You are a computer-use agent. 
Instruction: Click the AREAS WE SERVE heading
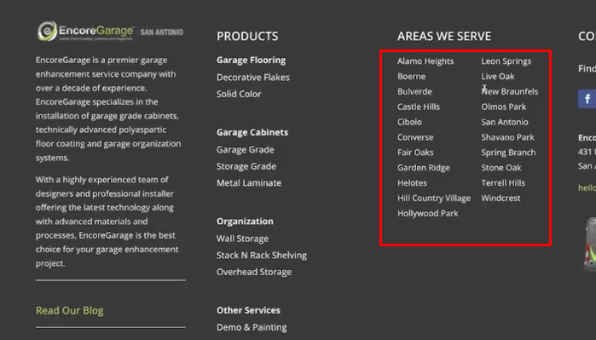444,37
